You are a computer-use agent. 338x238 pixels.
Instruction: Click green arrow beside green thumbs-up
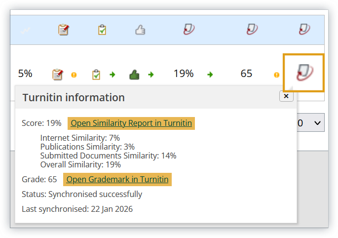(x=151, y=75)
